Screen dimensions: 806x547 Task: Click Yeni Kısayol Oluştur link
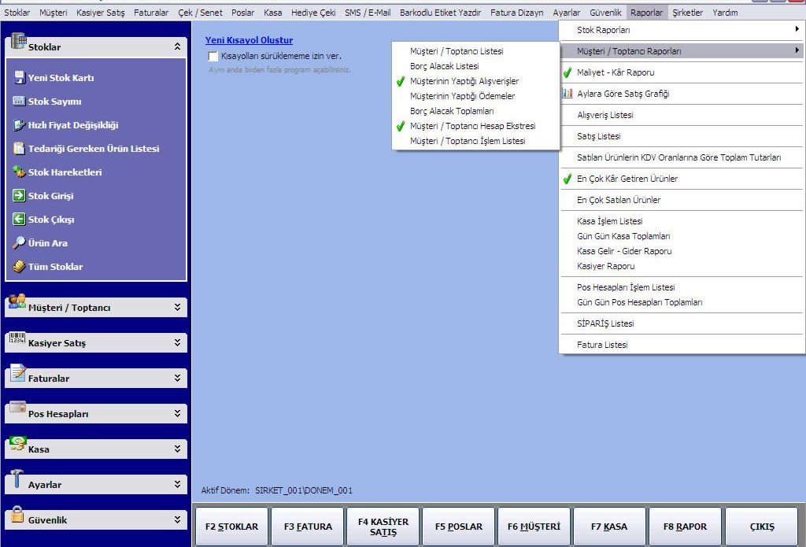click(x=249, y=40)
